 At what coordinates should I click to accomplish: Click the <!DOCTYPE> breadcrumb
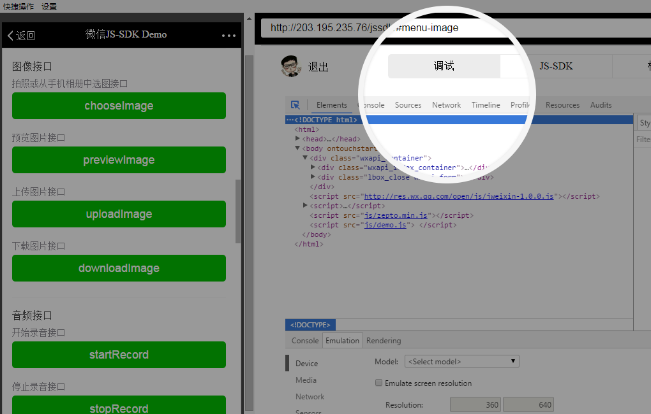click(x=310, y=325)
